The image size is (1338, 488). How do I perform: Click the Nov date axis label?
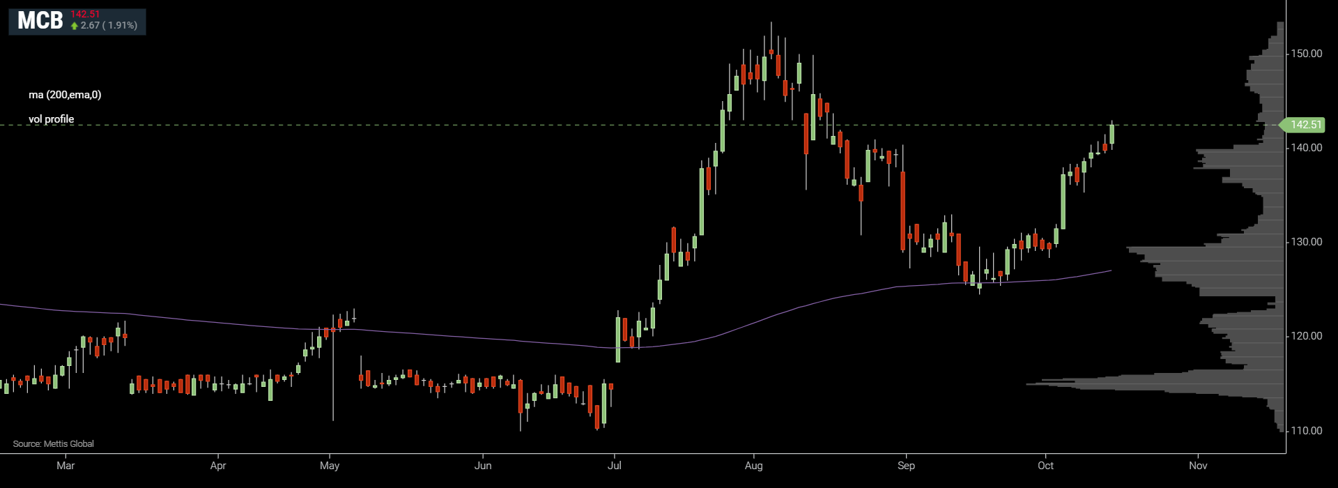coord(1198,466)
